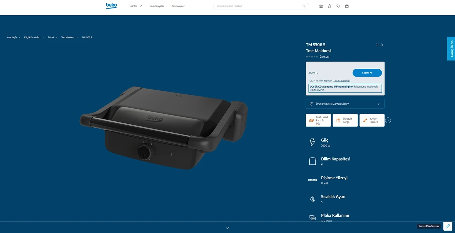Open the Teknolojiler menu item
The image size is (455, 233).
click(x=178, y=6)
